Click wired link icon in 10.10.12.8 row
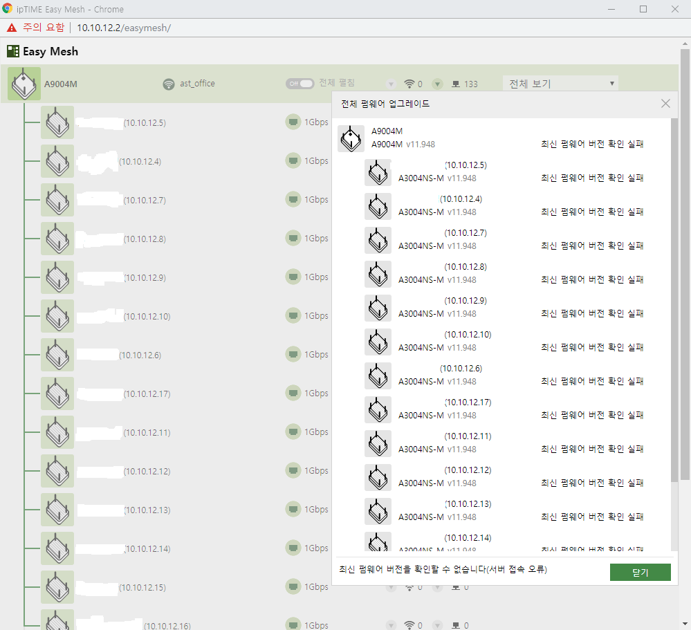The width and height of the screenshot is (691, 630). [293, 239]
